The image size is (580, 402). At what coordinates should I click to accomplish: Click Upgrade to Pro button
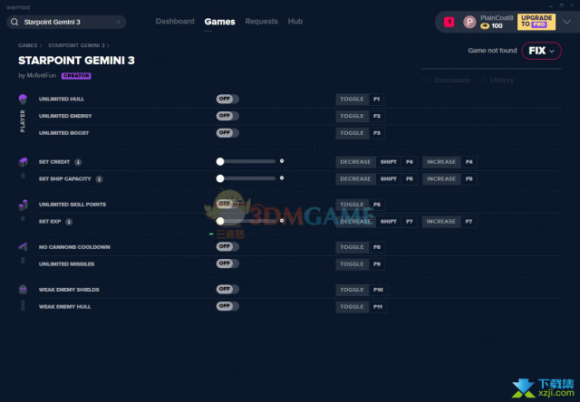536,22
